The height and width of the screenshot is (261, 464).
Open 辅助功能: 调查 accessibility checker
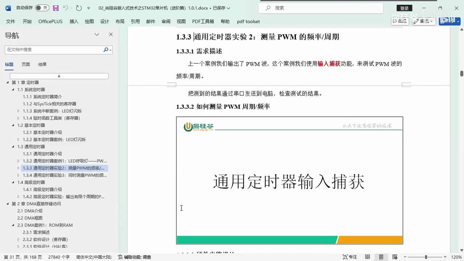[135, 257]
